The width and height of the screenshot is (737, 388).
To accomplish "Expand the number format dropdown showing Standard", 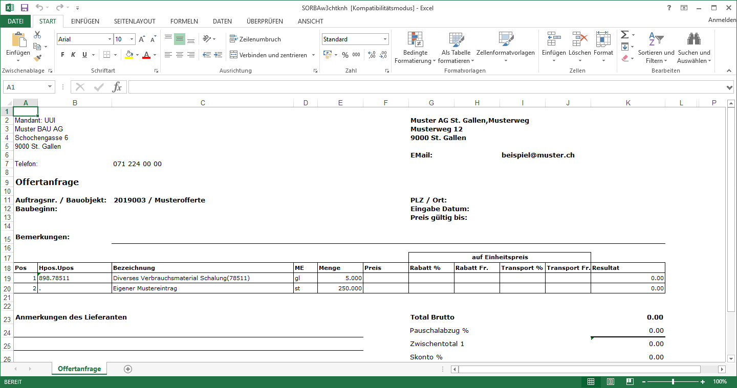I will [x=385, y=39].
